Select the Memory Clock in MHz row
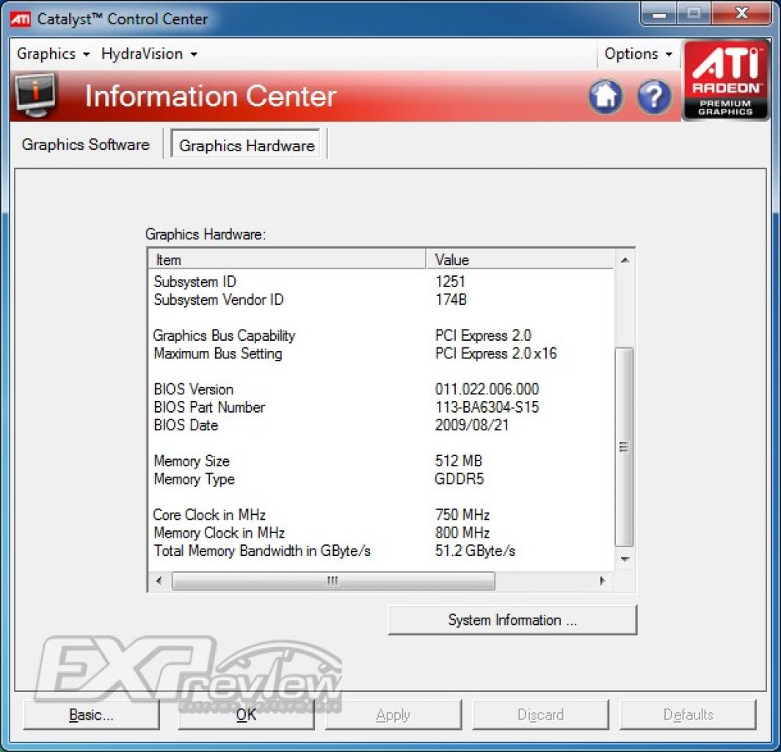The image size is (781, 752). pyautogui.click(x=381, y=532)
